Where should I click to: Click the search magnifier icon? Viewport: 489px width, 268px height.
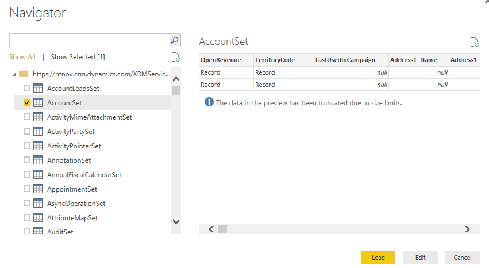click(175, 40)
